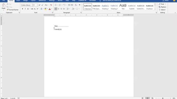Apply the Heading 1 style

[x=105, y=7]
